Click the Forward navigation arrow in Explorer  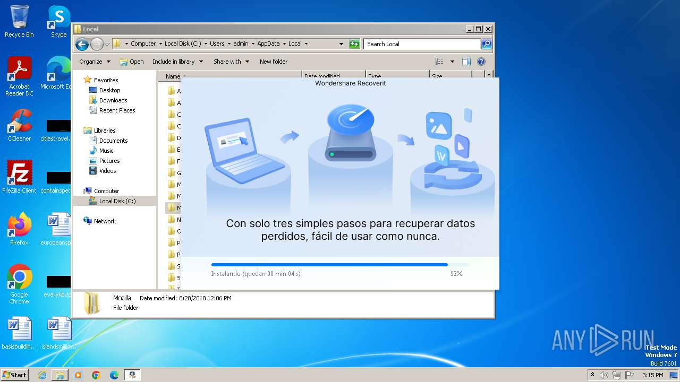(x=97, y=44)
